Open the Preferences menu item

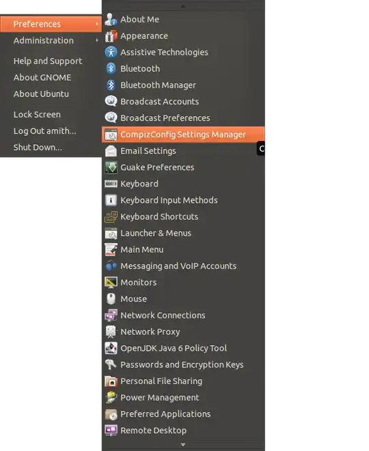tap(51, 24)
